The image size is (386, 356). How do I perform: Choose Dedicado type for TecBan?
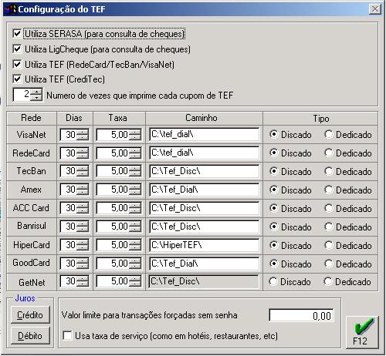pos(329,171)
